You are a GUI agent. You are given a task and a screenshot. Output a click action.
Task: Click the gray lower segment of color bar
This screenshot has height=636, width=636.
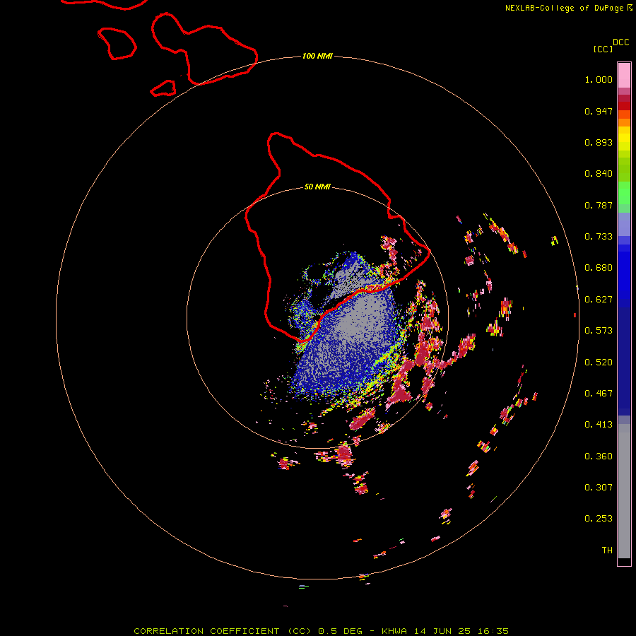point(624,491)
